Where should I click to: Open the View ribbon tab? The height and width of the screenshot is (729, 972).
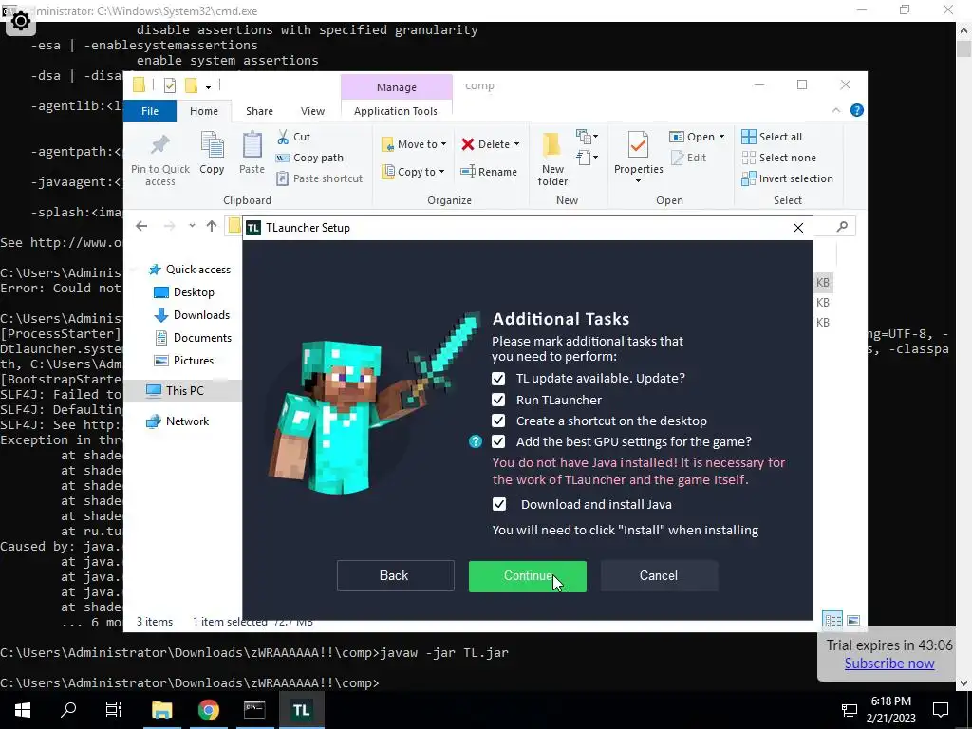(312, 111)
